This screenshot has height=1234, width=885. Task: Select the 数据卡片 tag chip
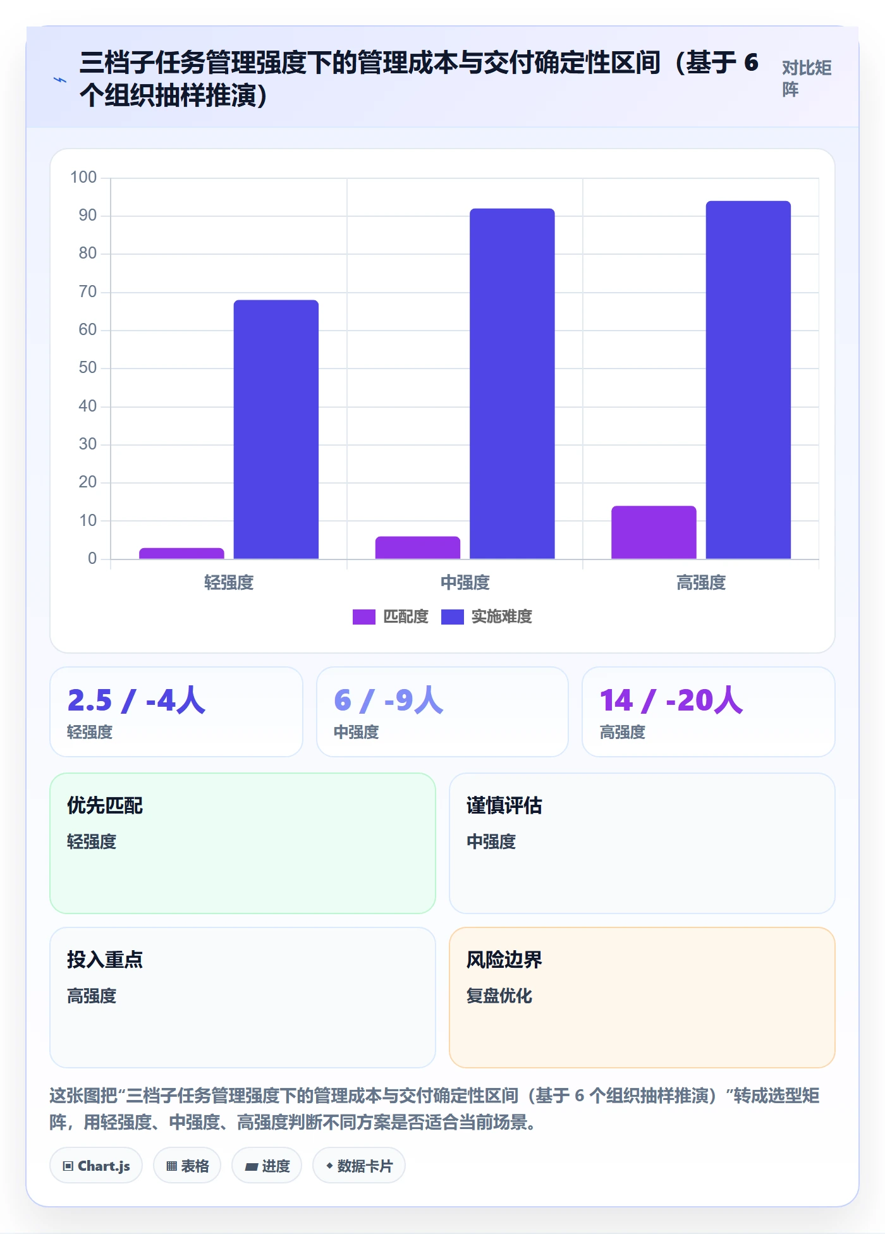(359, 1166)
